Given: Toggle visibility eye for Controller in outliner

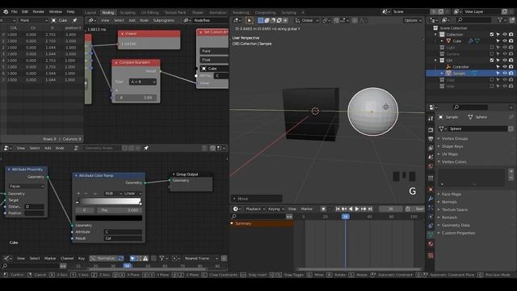Looking at the screenshot, I should coord(504,66).
